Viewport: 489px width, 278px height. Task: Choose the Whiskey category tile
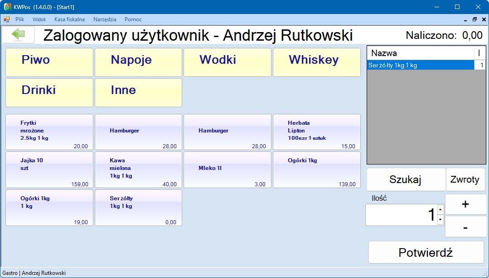tap(316, 62)
